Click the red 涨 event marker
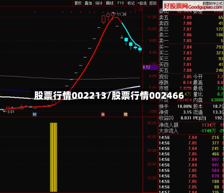224x193 pixels. [103, 114]
